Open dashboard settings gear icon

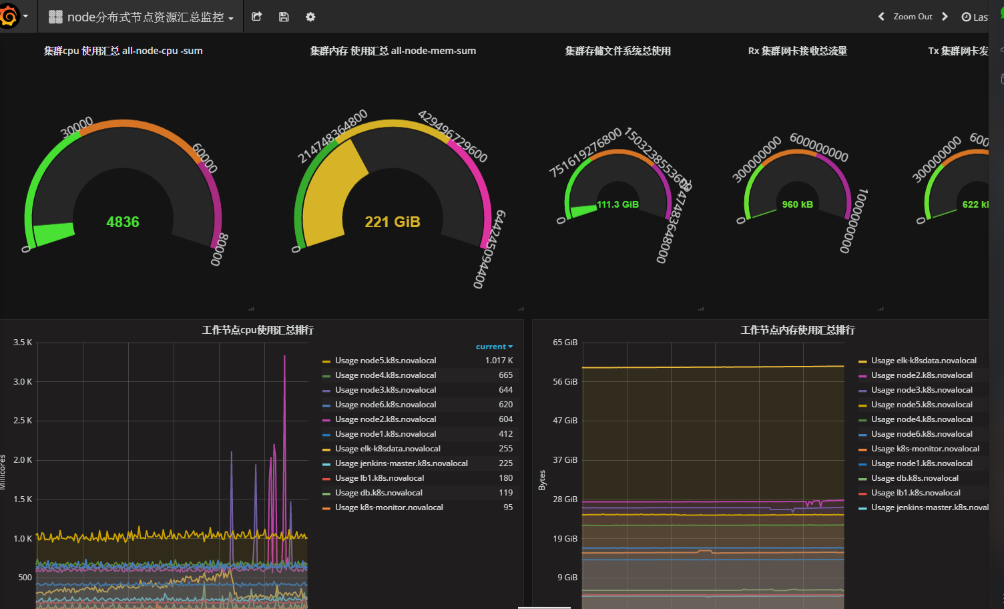[x=310, y=17]
